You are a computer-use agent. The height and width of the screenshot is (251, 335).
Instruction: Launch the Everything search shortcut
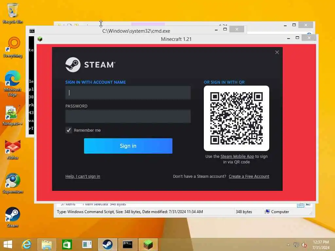tap(13, 47)
